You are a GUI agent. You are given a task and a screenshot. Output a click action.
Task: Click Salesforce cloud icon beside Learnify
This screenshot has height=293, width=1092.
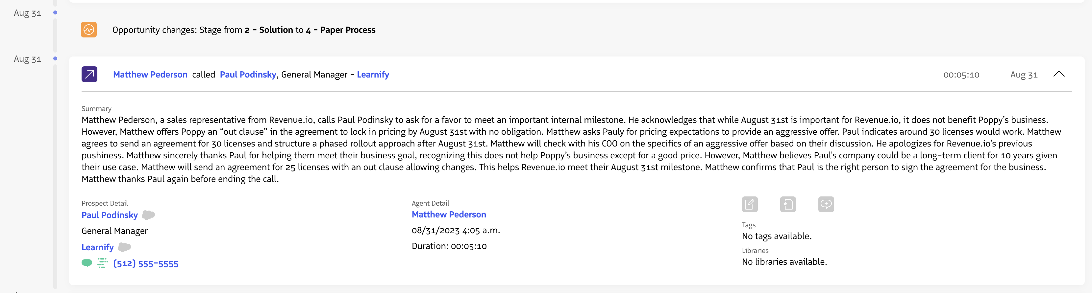124,247
